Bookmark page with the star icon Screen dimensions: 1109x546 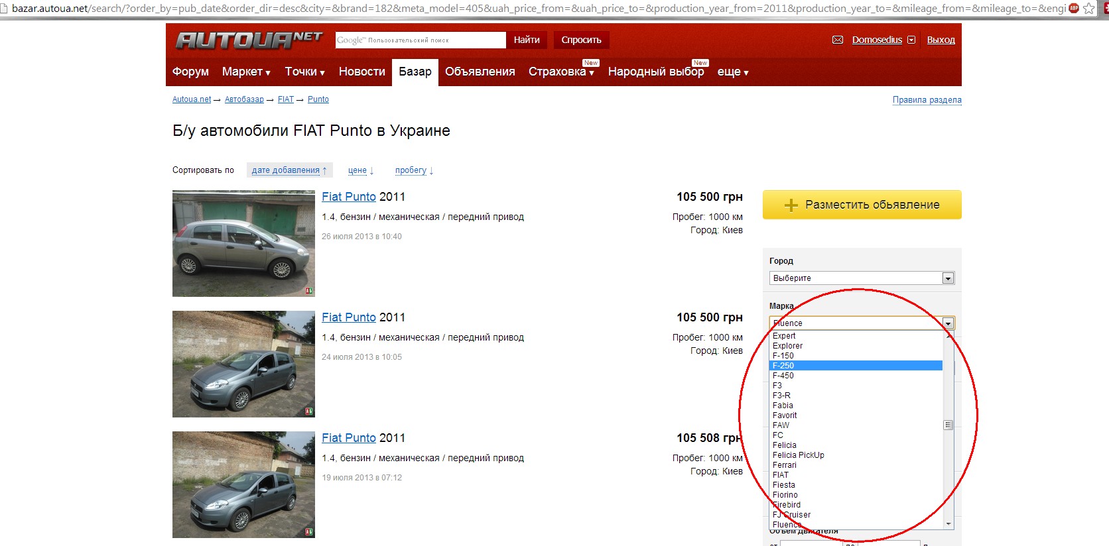(x=1088, y=9)
